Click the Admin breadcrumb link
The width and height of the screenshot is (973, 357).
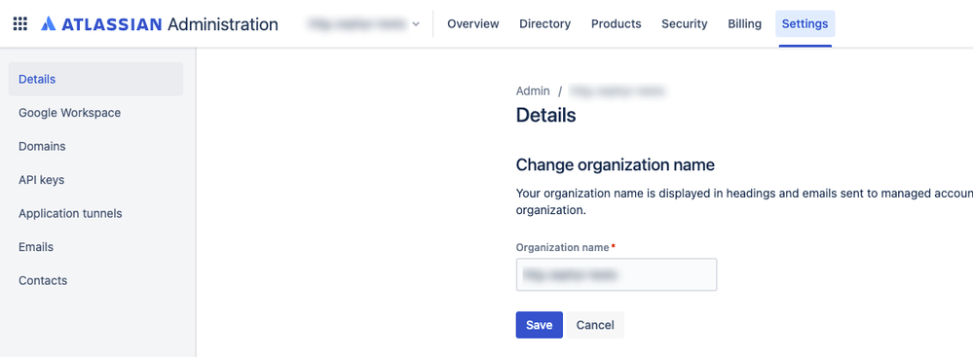pos(533,91)
